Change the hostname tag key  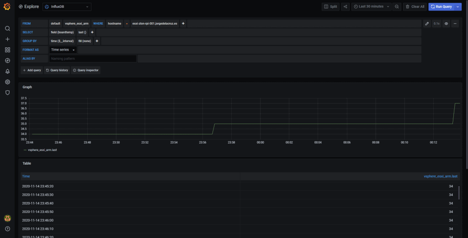tap(115, 24)
